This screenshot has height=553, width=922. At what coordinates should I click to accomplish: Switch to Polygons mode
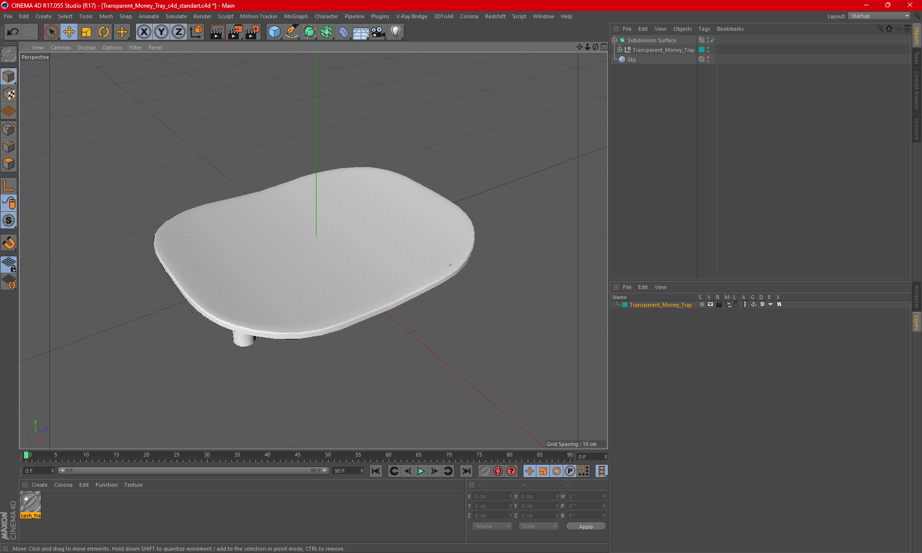tap(9, 164)
